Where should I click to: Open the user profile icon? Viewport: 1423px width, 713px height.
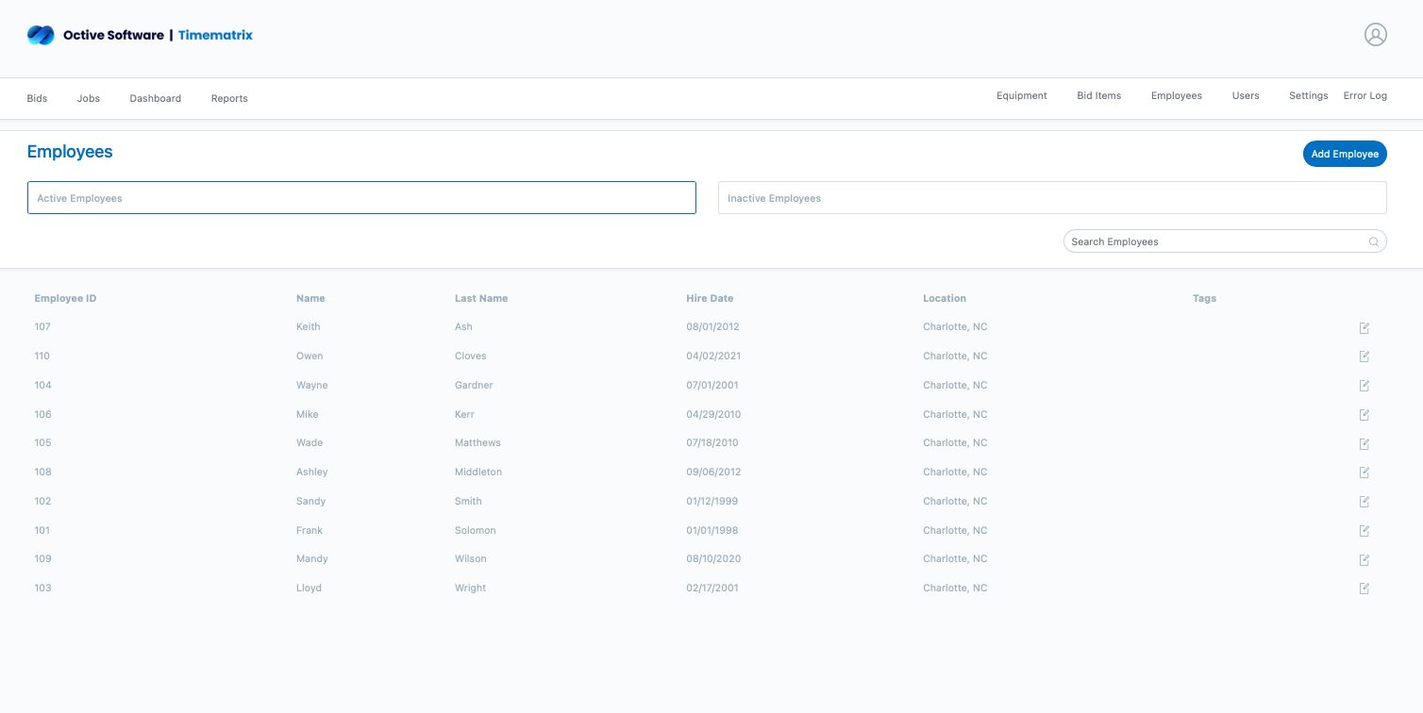(1375, 35)
